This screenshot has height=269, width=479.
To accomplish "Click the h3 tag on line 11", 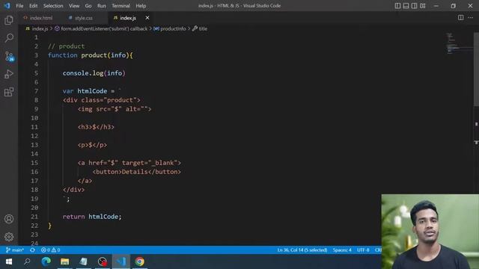I will [96, 127].
